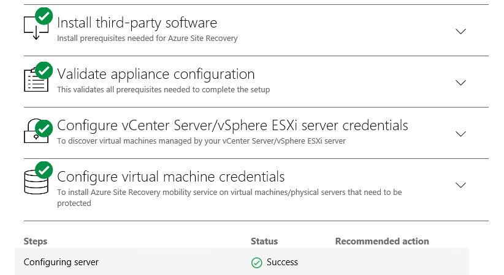Viewport: 504px width, 275px height.
Task: Open the Validate appliance configuration heading
Action: coord(156,75)
